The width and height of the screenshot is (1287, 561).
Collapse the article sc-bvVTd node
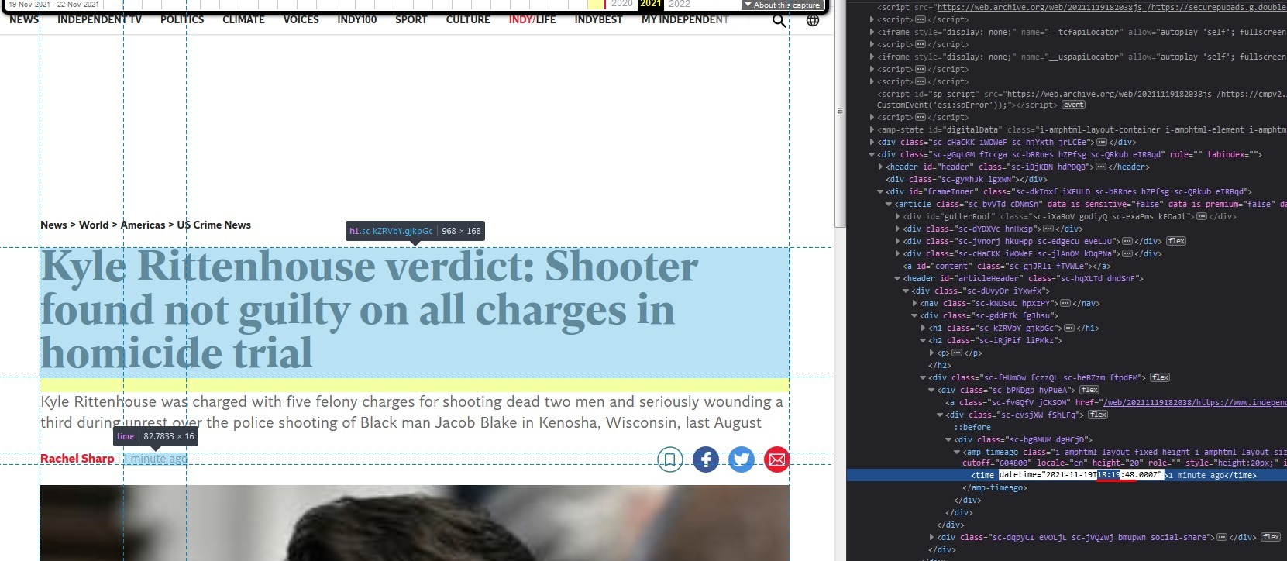[889, 204]
